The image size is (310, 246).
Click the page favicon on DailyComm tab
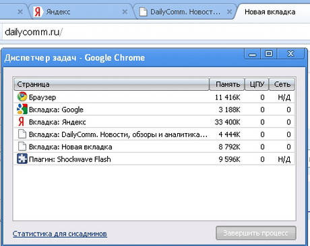tap(143, 11)
